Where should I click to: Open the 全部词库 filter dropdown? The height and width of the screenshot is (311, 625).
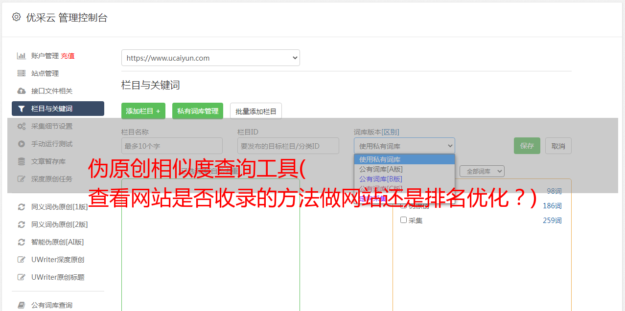point(482,171)
